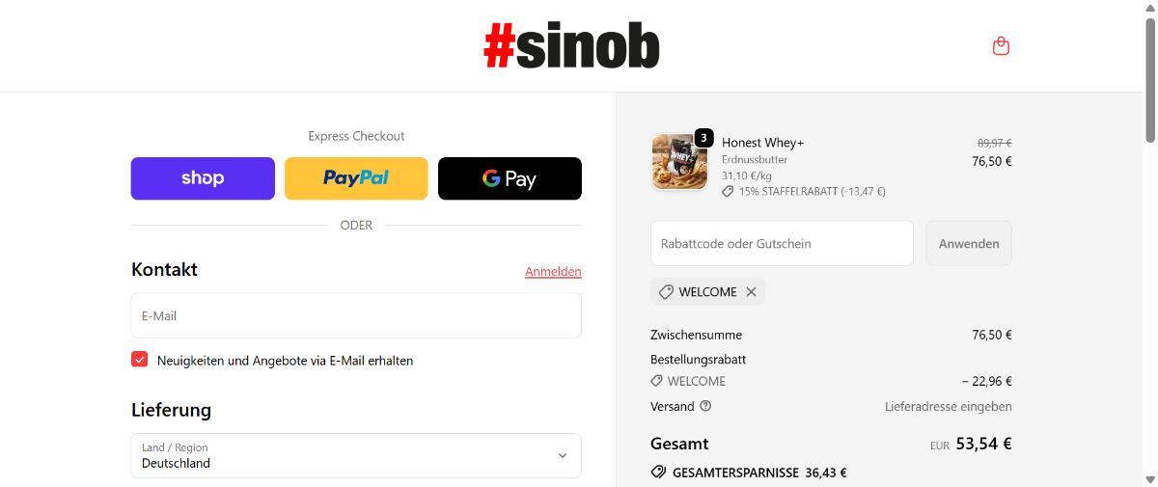Remove the WELCOME discount code tag
Screen dimensions: 1158x487
tap(751, 292)
